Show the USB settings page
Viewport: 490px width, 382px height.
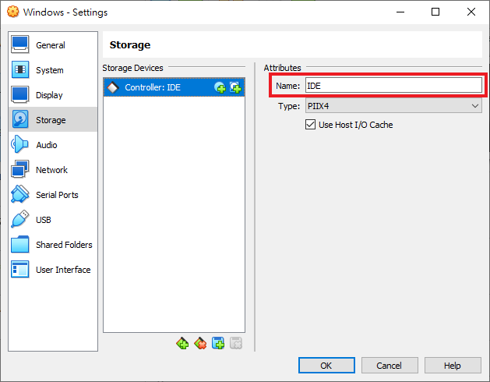tap(44, 220)
